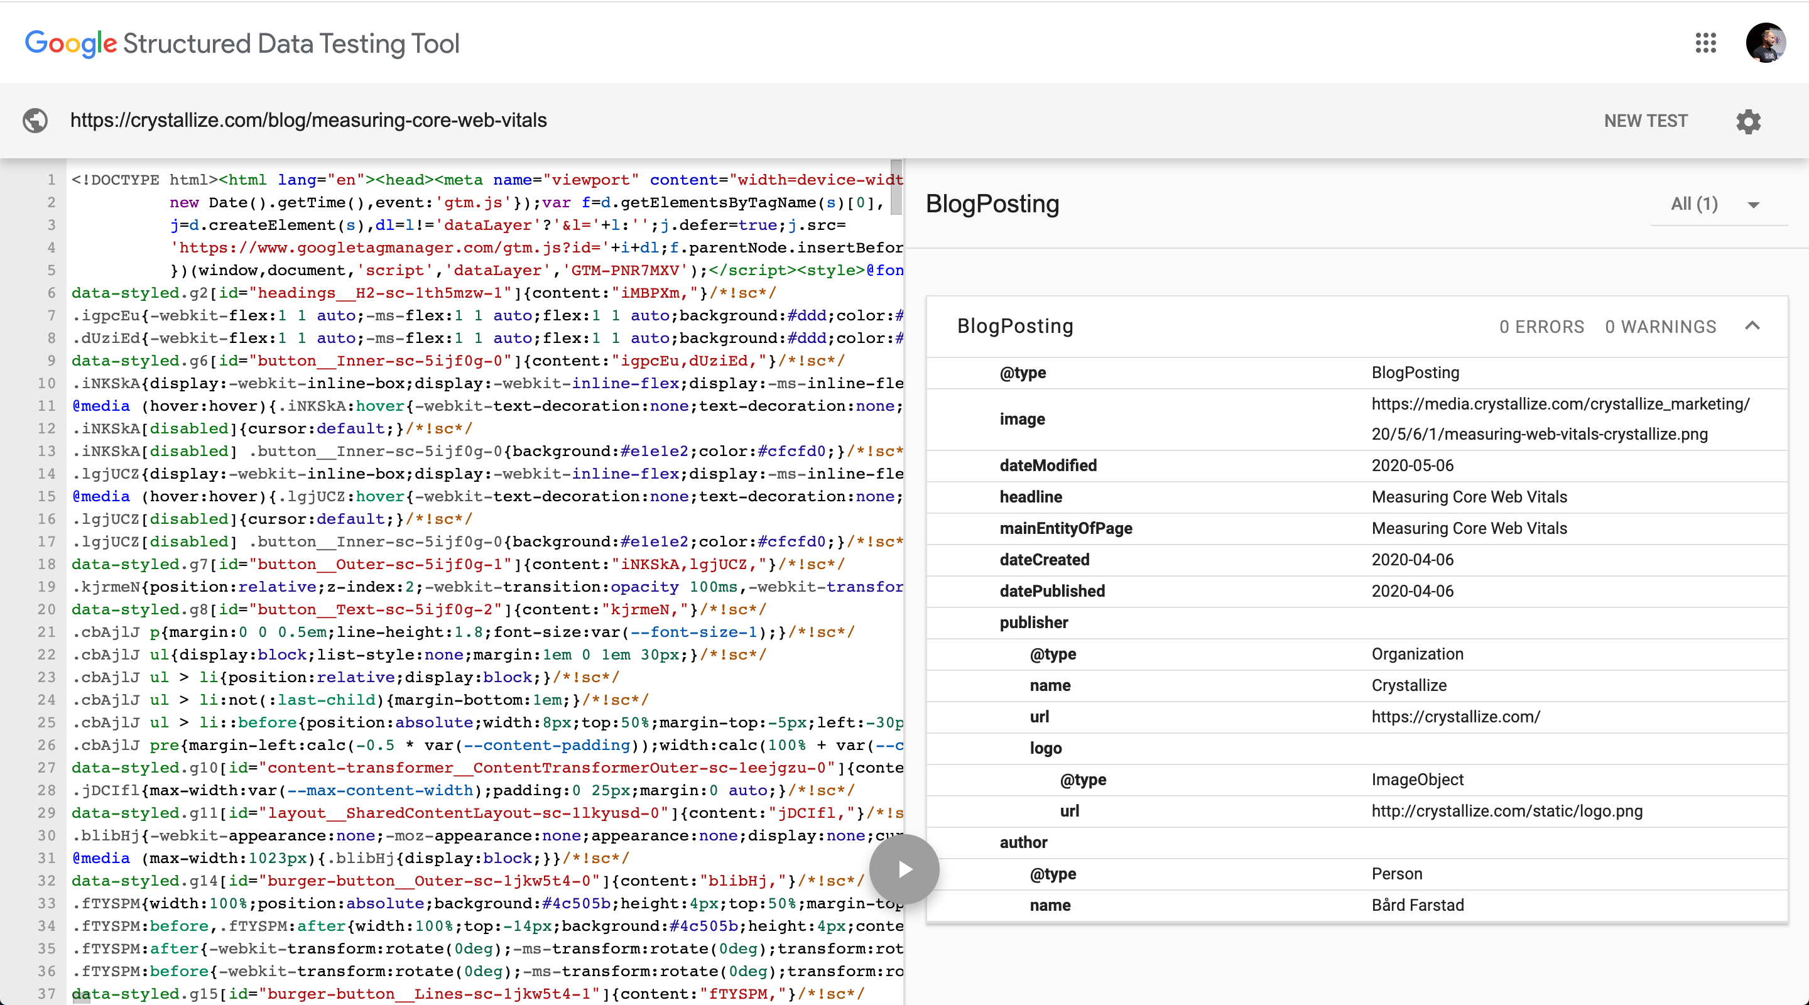Click the Crystallize publisher name value
This screenshot has height=1005, width=1809.
(x=1409, y=685)
